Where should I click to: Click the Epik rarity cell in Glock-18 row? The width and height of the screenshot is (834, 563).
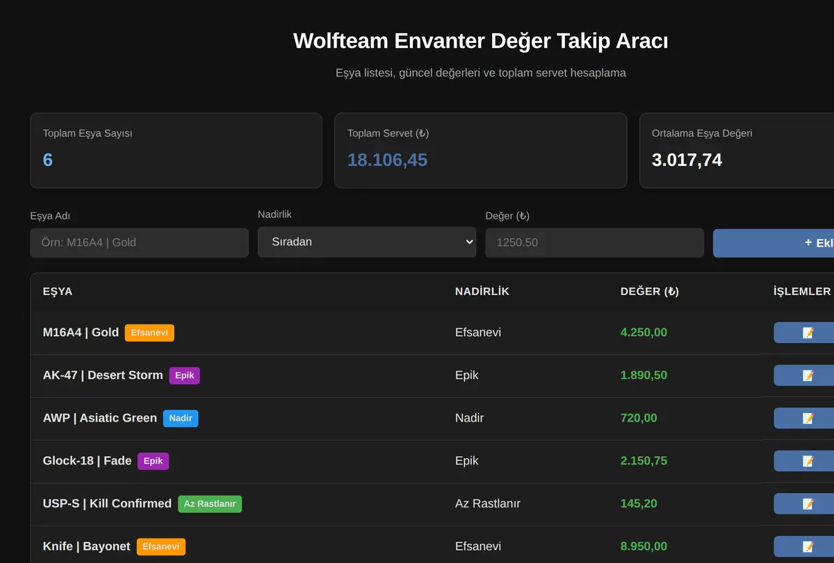pyautogui.click(x=467, y=461)
